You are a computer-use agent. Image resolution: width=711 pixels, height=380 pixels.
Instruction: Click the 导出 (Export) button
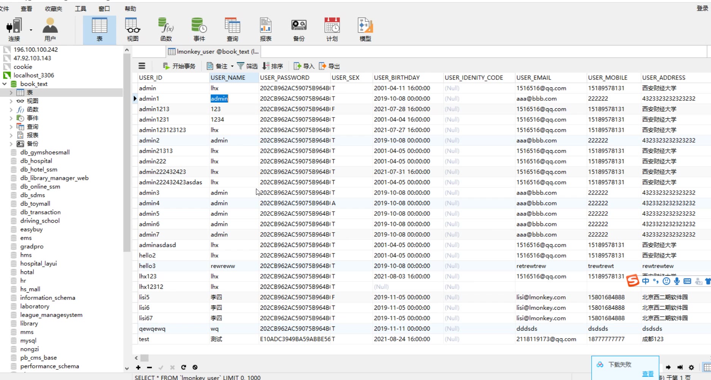point(329,66)
